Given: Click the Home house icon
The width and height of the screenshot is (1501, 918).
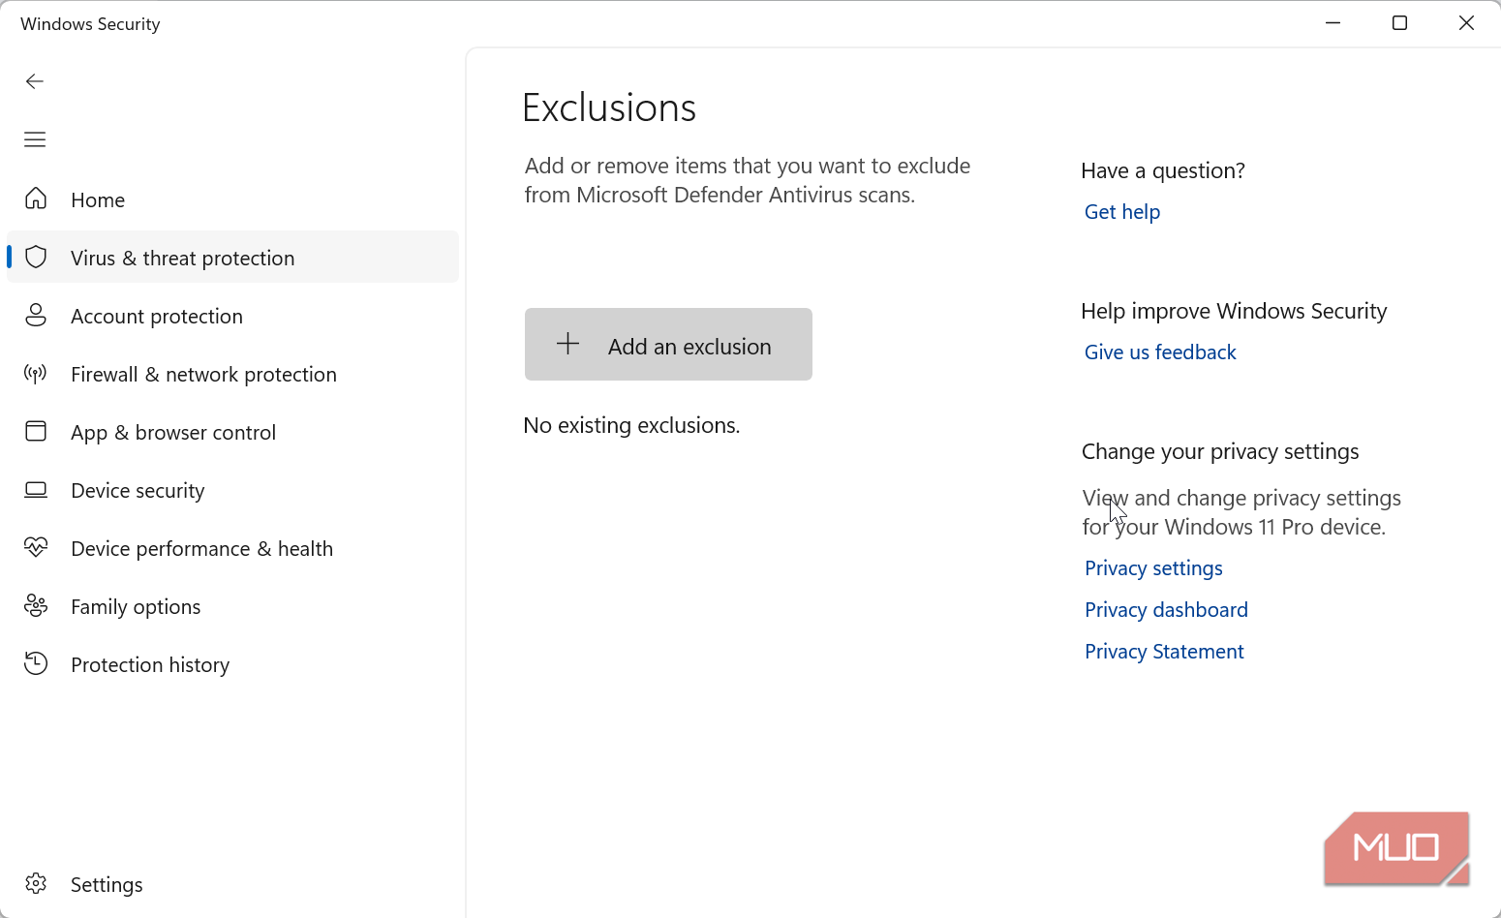Looking at the screenshot, I should [36, 199].
